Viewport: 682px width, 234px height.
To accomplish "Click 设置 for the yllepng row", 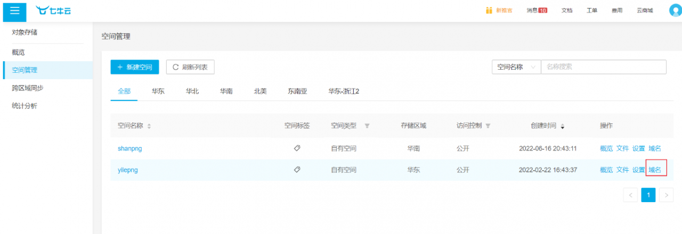I will coord(639,170).
